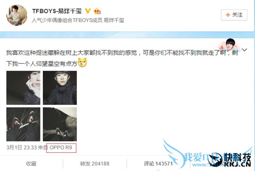Follow user with 关注 button
The height and width of the screenshot is (171, 255).
click(234, 15)
